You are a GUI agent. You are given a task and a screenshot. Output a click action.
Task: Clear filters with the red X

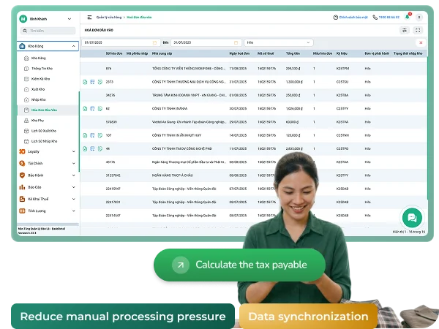coord(421,42)
